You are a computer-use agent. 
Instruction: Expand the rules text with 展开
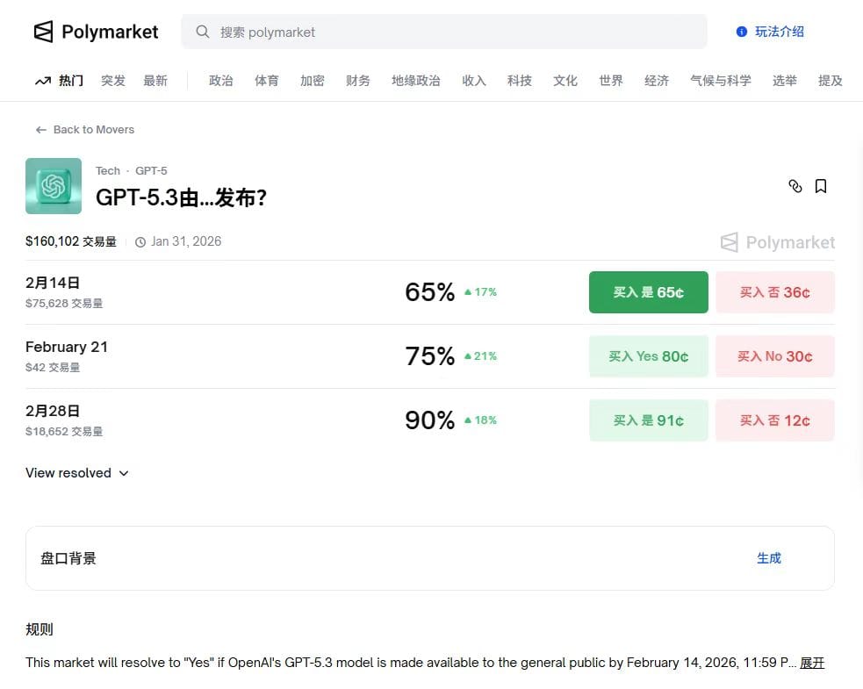pos(812,663)
